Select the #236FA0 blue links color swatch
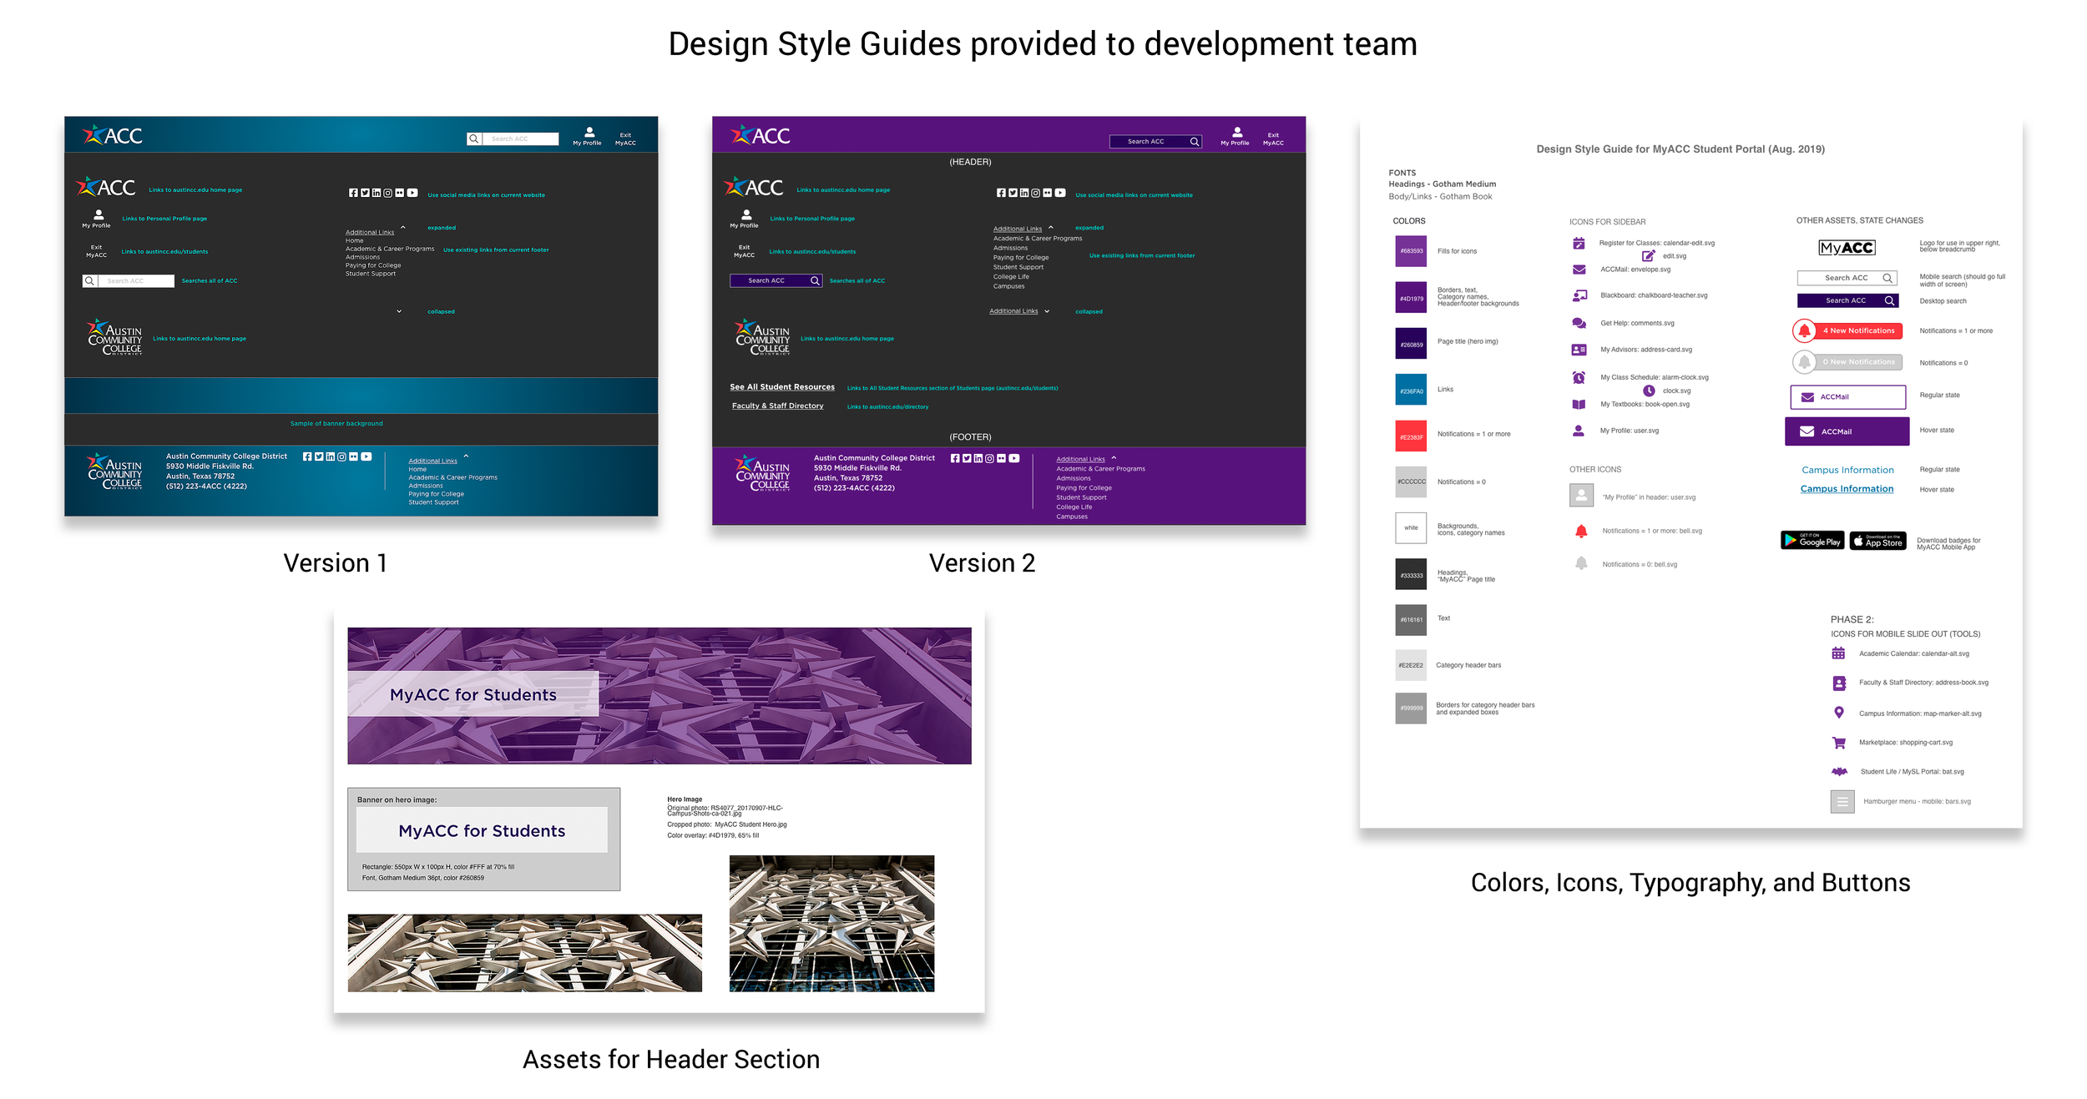Screen dimensions: 2087x1099 click(1411, 390)
